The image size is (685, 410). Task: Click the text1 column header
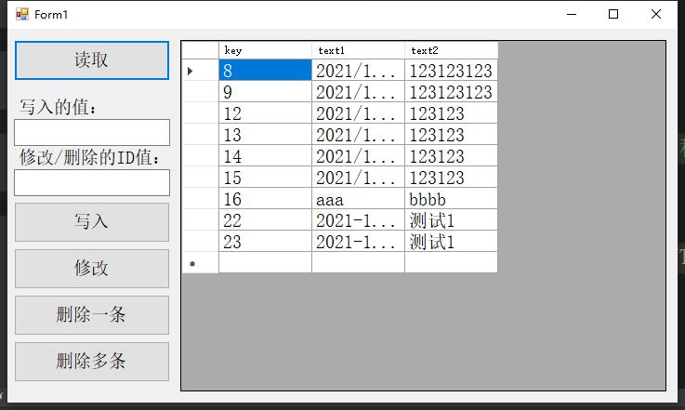[358, 50]
